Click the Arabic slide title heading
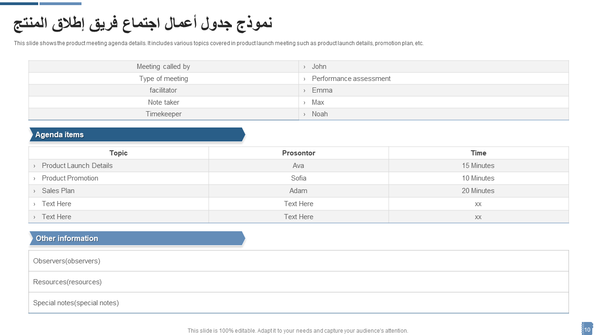 [143, 23]
